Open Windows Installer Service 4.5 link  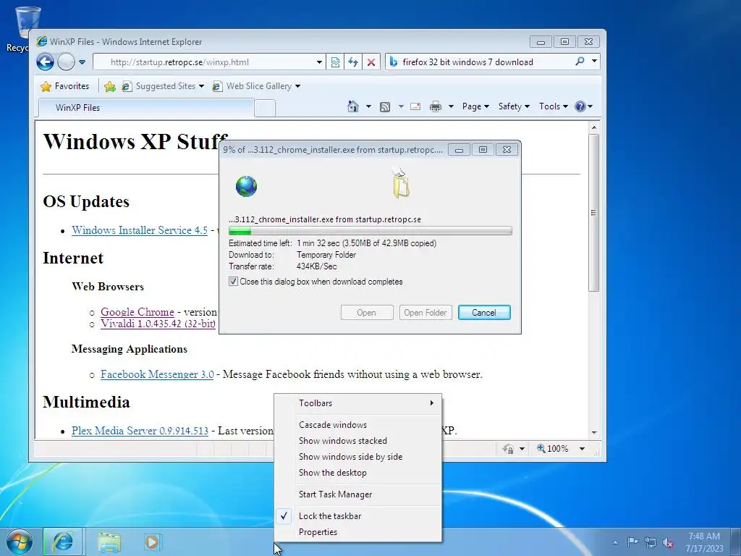click(140, 230)
